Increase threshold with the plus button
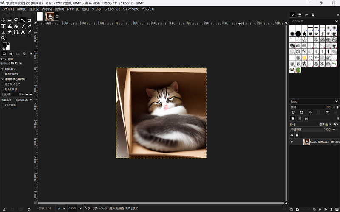Screen dimensions: 340x212 [31, 95]
